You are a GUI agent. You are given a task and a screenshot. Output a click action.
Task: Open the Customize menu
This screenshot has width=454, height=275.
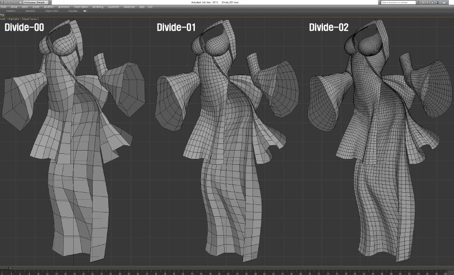tap(113, 7)
